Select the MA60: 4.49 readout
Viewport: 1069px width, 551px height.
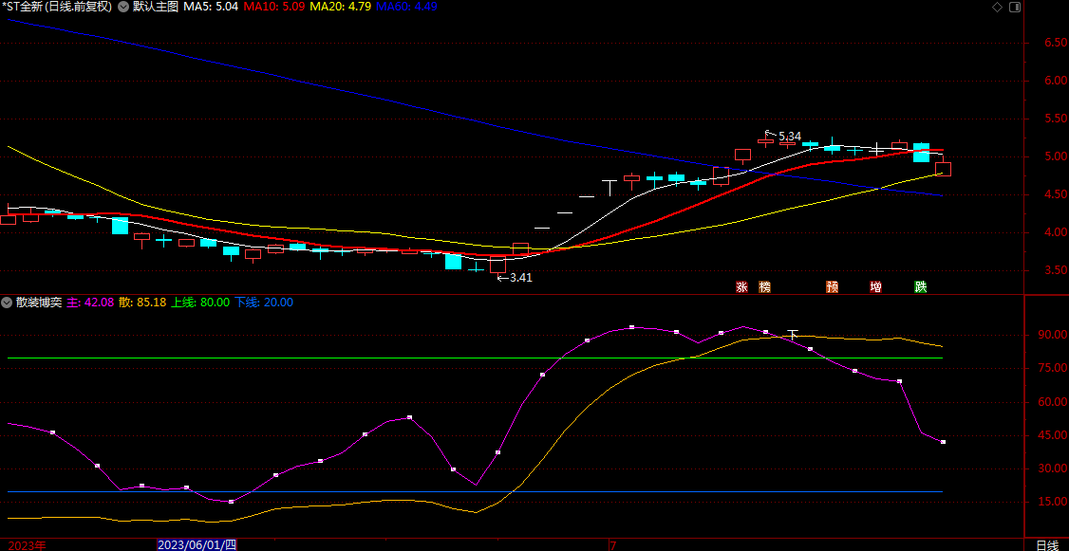406,7
